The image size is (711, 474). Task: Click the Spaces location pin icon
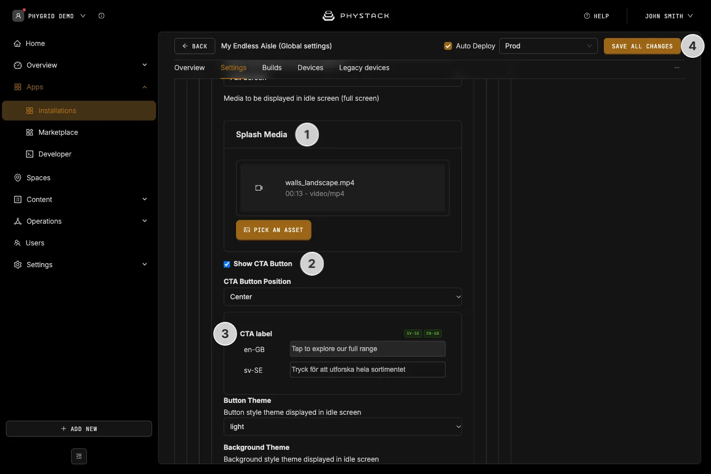click(18, 178)
